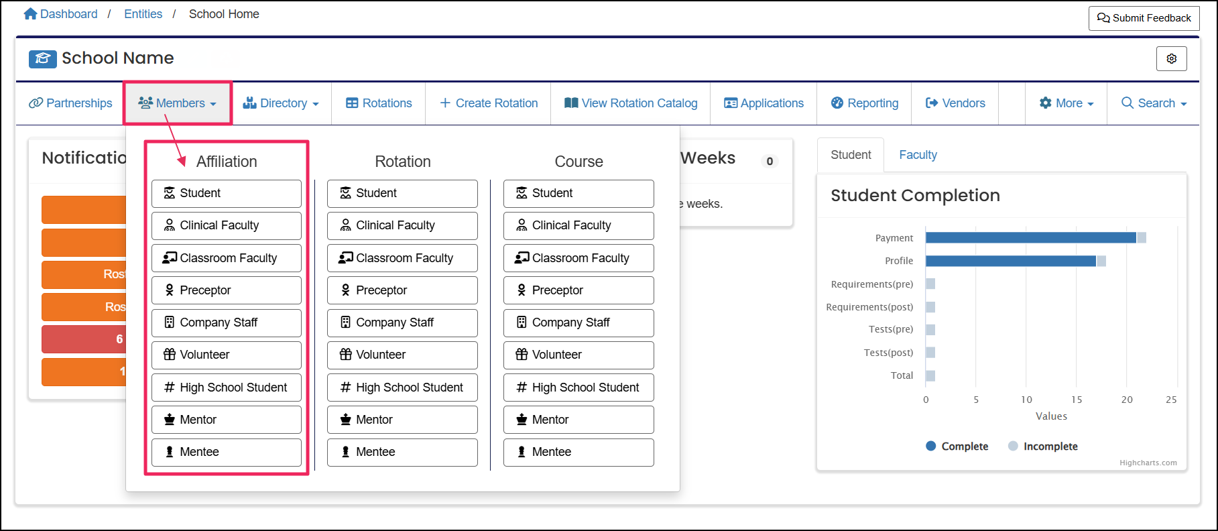The image size is (1218, 531).
Task: Click the Rotation Mentor chess king icon
Action: pos(346,420)
